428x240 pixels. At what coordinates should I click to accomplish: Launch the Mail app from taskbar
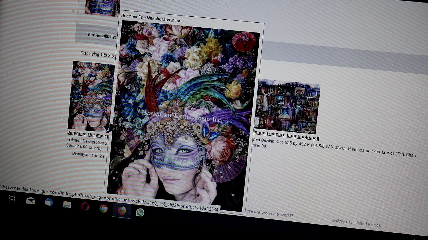31,200
